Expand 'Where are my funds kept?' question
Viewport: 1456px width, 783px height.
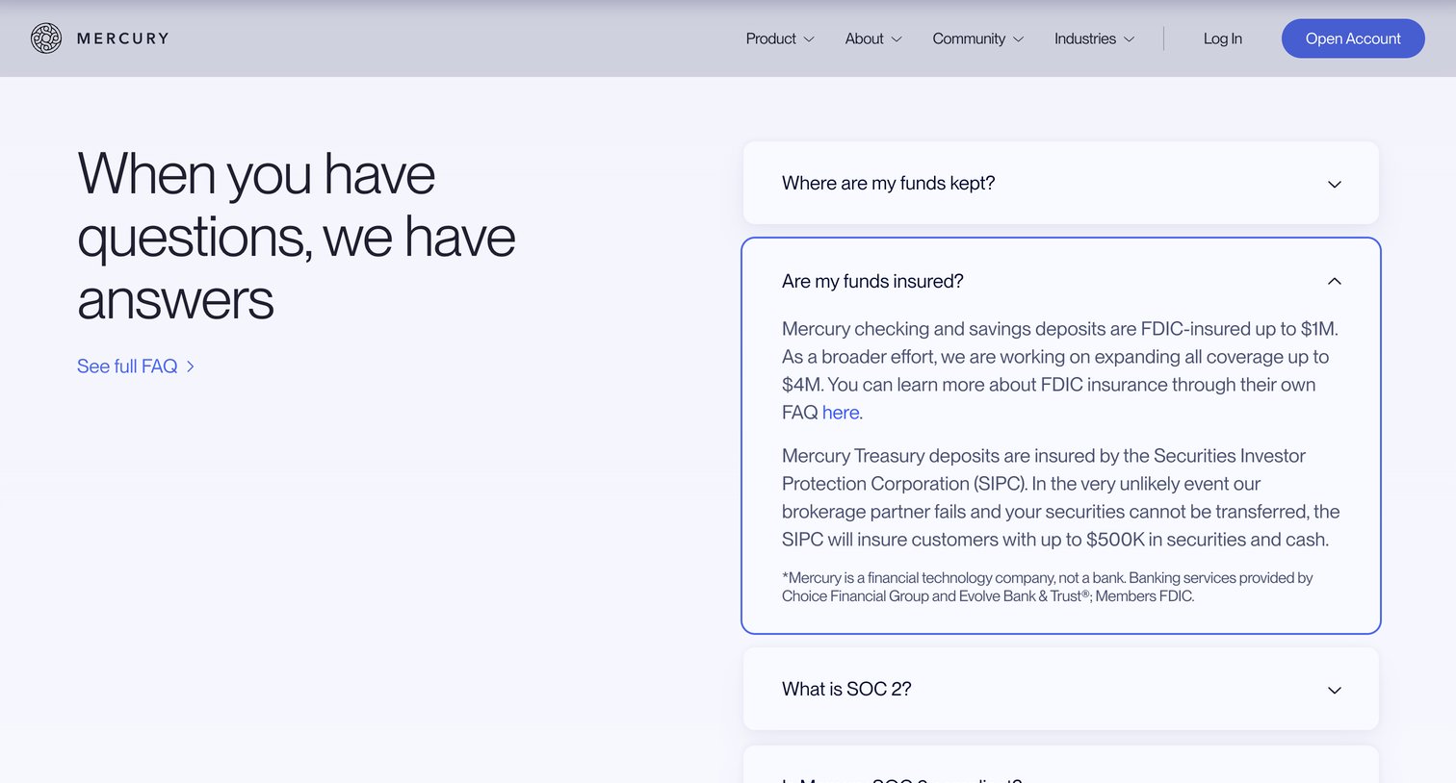click(1061, 183)
